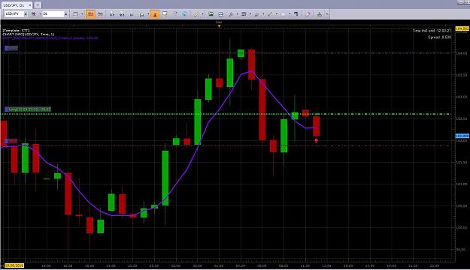Click the D1 timeframe input box
This screenshot has height=270, width=470.
click(53, 14)
